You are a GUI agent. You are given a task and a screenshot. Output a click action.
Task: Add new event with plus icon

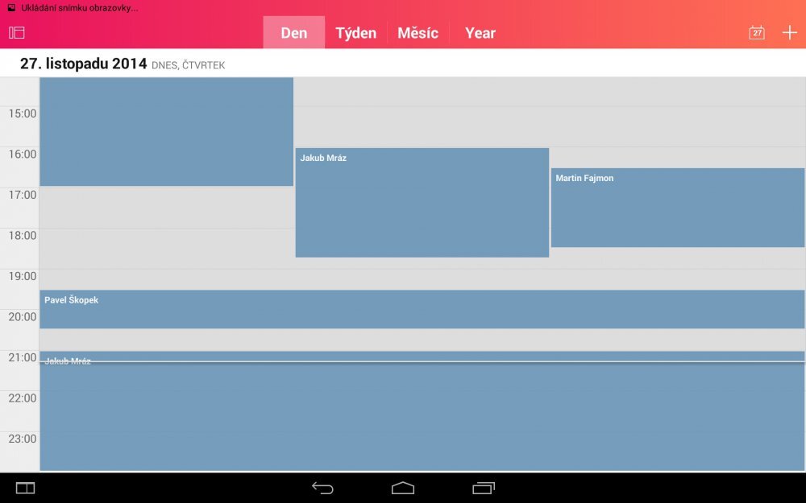point(790,33)
